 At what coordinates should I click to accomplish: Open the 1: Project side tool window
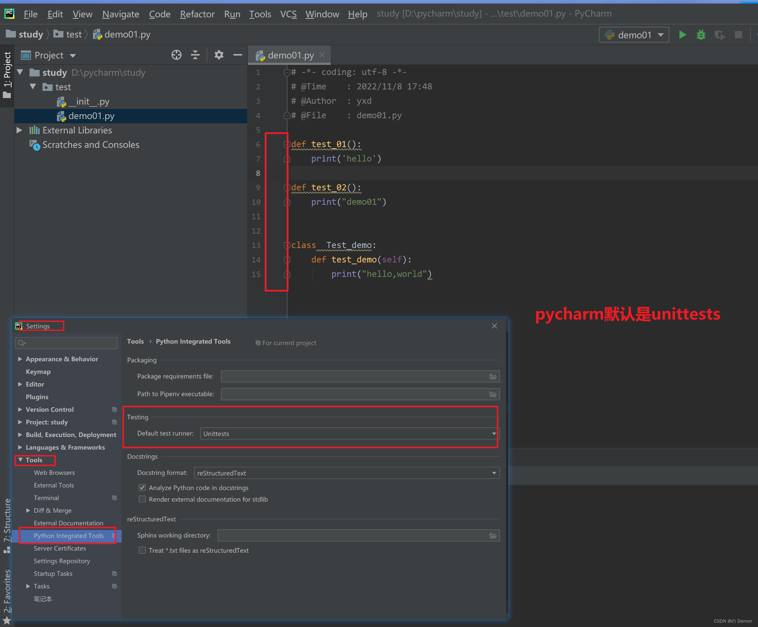(7, 75)
